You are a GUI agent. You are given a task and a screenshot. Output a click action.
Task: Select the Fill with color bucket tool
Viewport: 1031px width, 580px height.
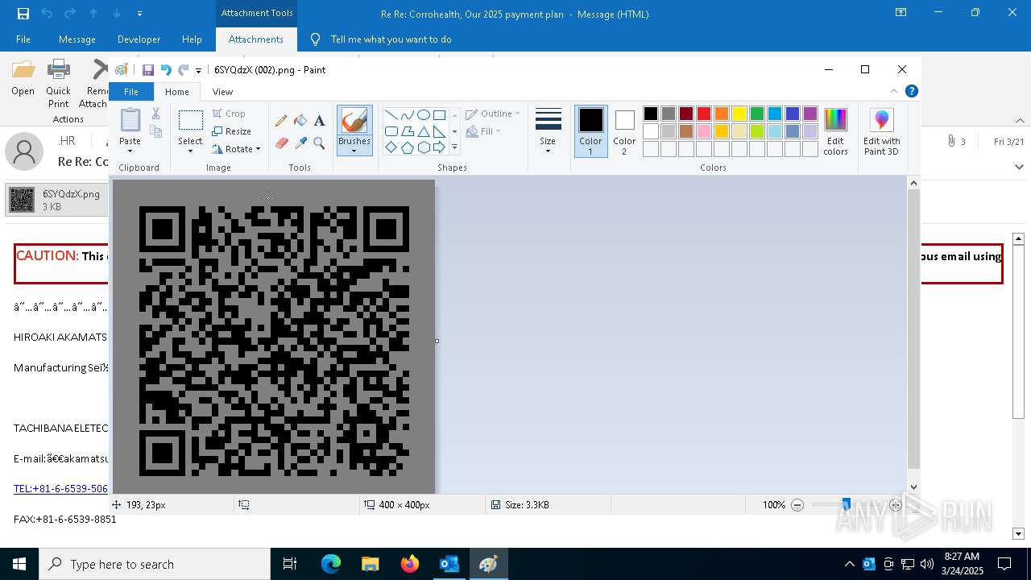(300, 121)
